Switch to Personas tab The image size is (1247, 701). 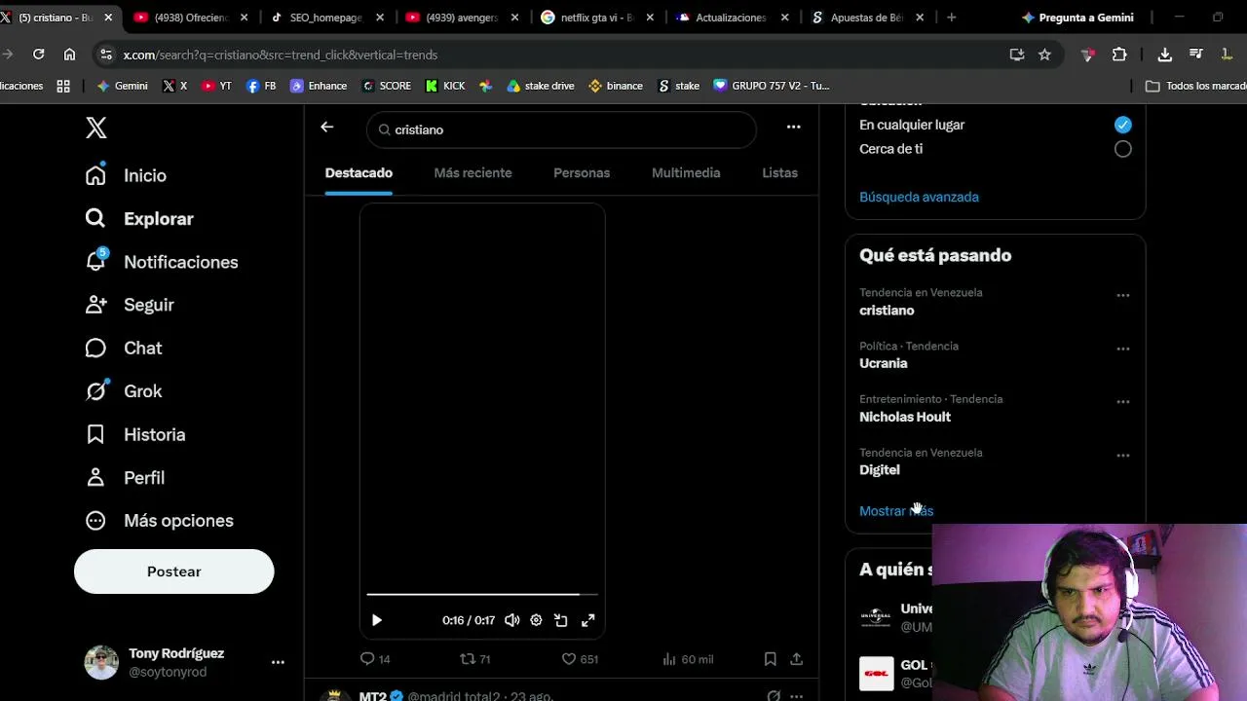click(x=582, y=172)
